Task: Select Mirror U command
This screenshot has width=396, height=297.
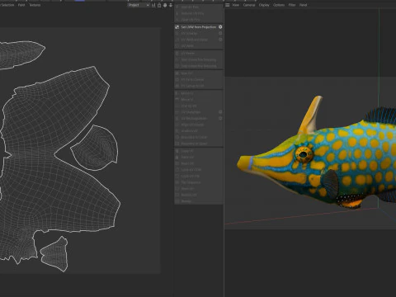Action: (x=199, y=93)
